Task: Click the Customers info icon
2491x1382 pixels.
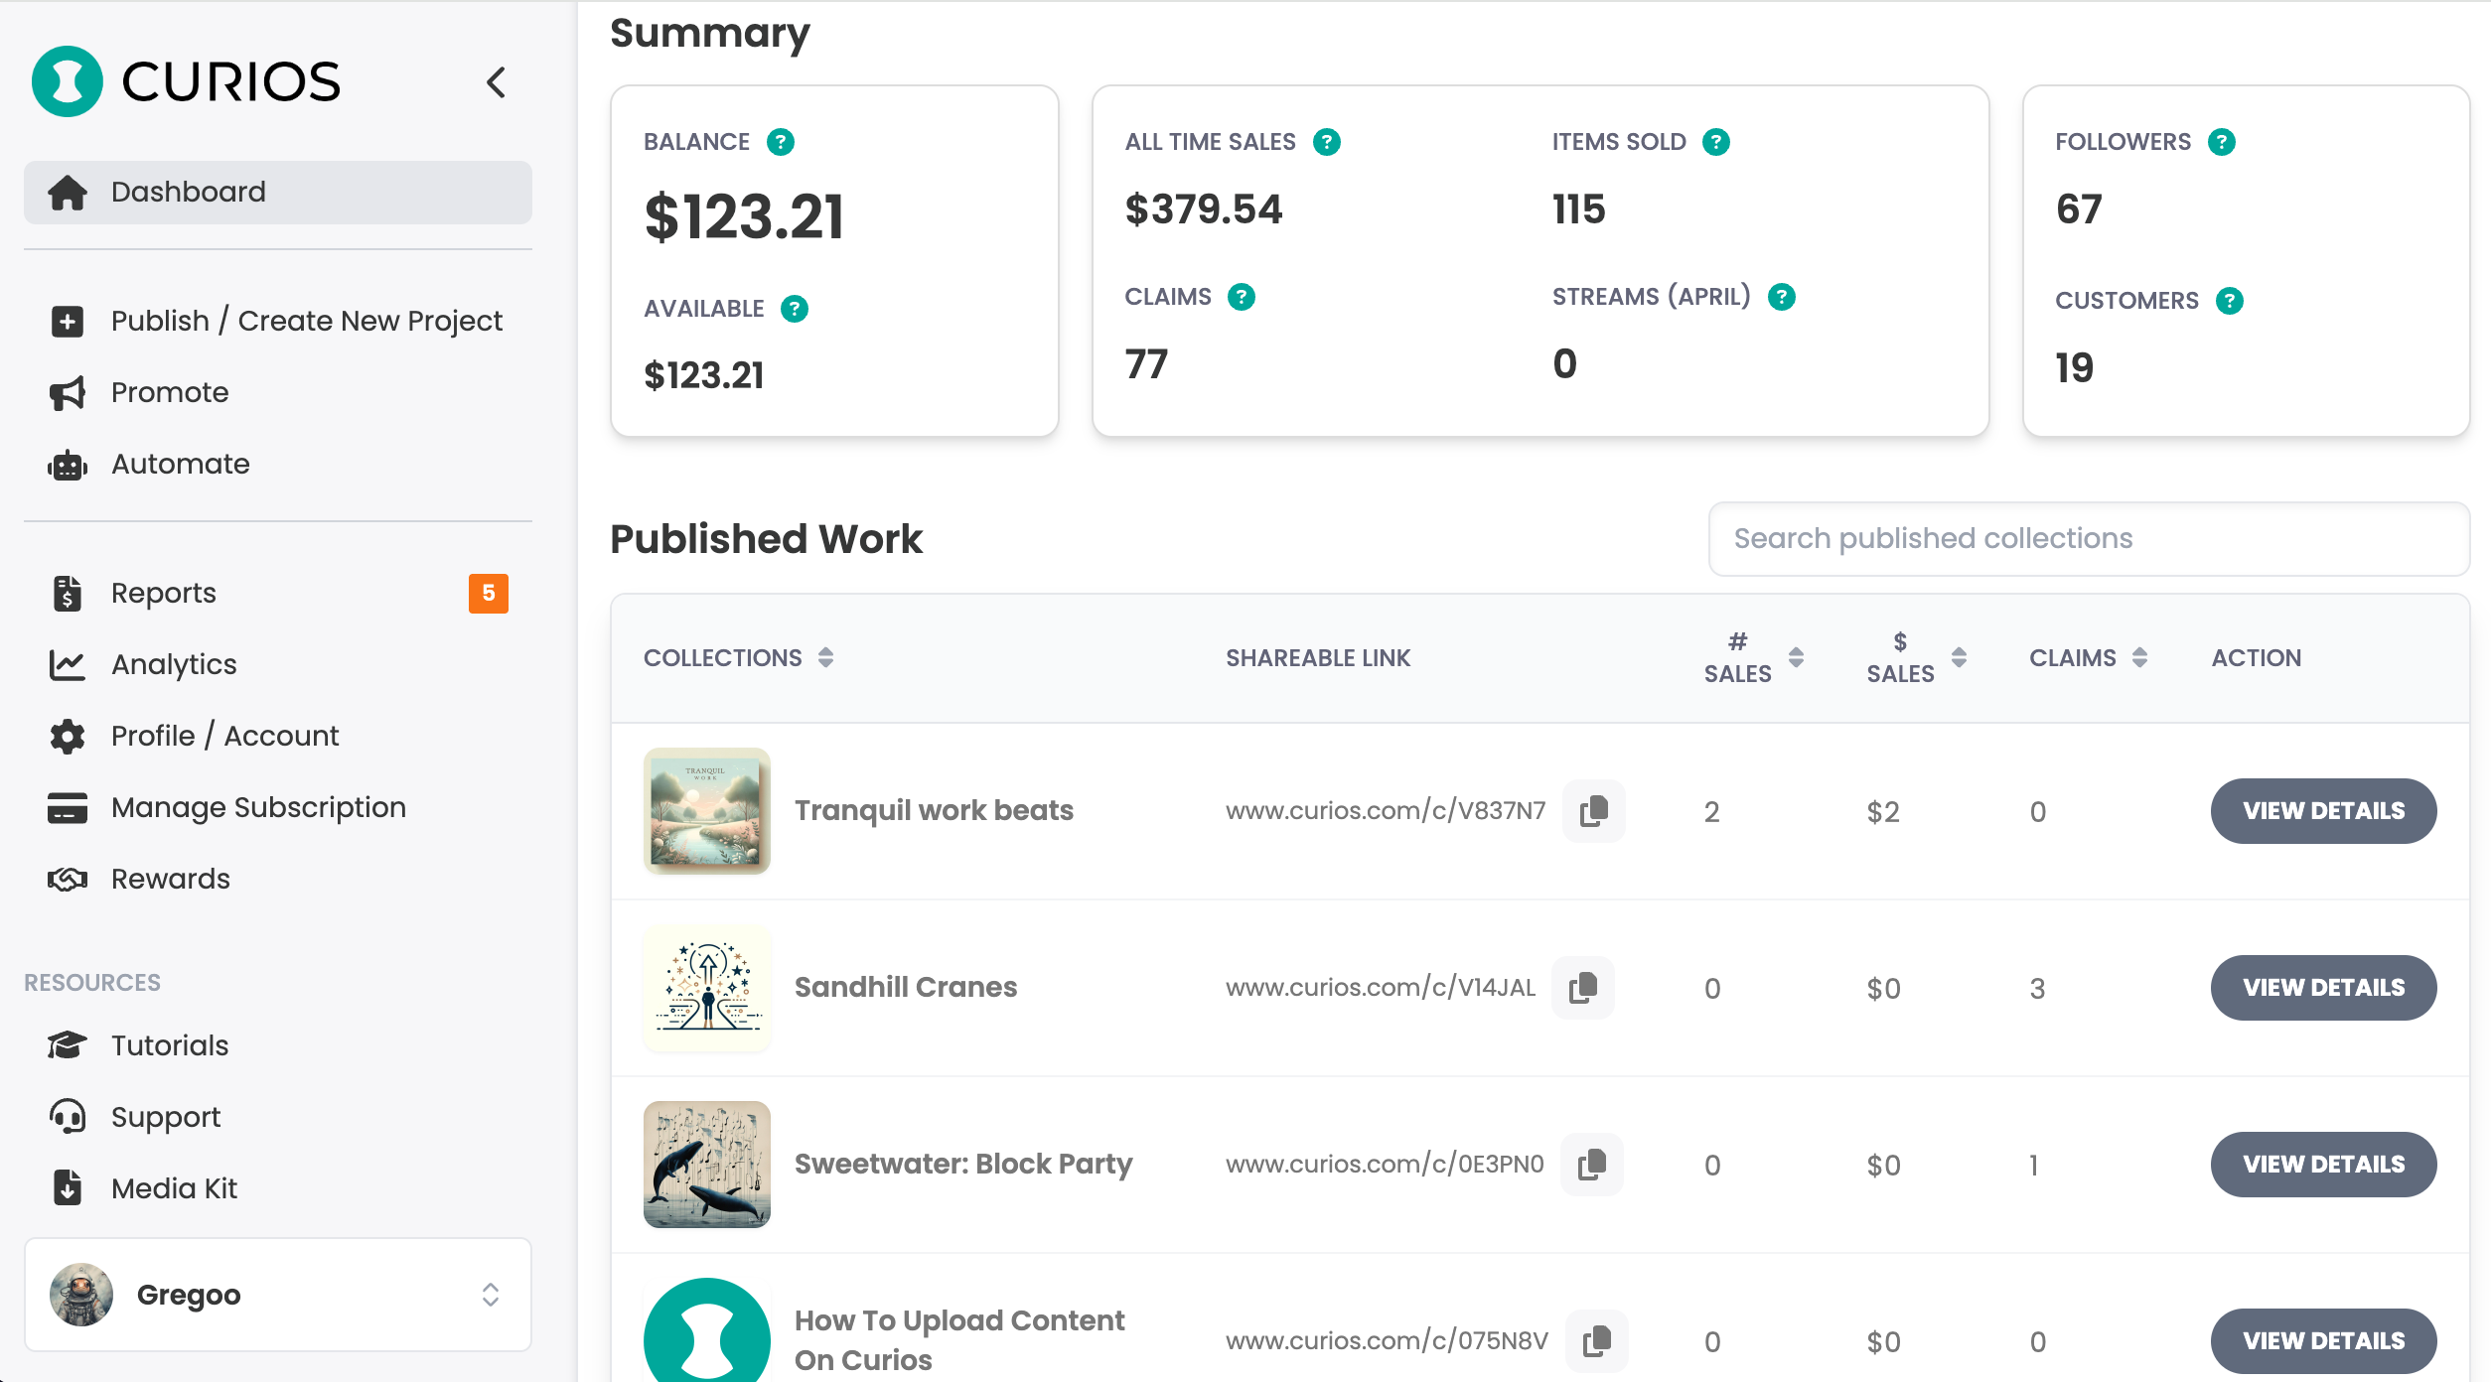Action: (2229, 301)
